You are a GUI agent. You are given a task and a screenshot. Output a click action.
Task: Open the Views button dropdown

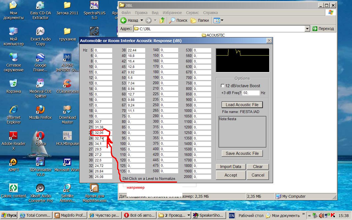point(222,20)
